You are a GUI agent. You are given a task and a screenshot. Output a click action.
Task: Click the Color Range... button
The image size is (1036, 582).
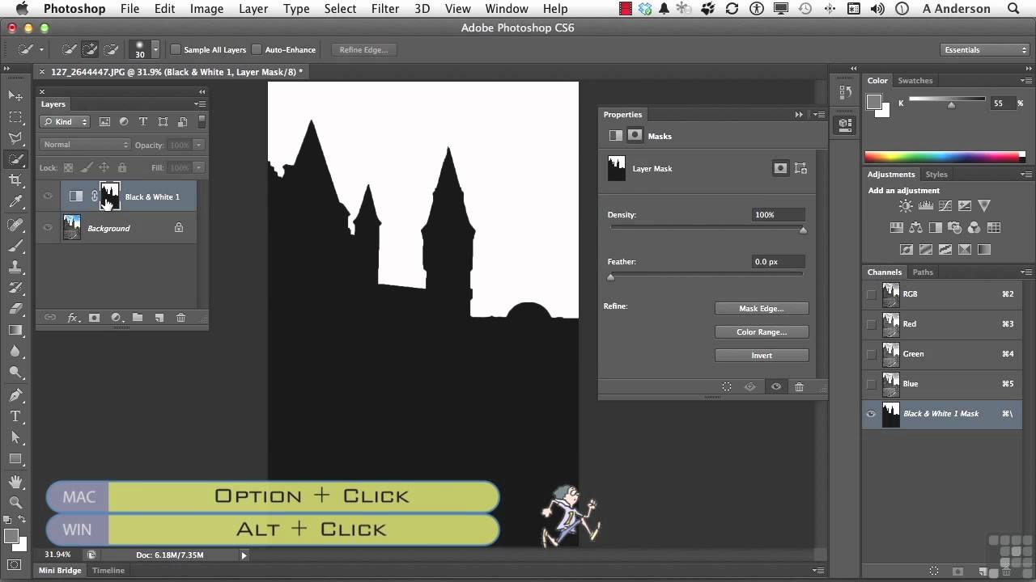click(762, 332)
